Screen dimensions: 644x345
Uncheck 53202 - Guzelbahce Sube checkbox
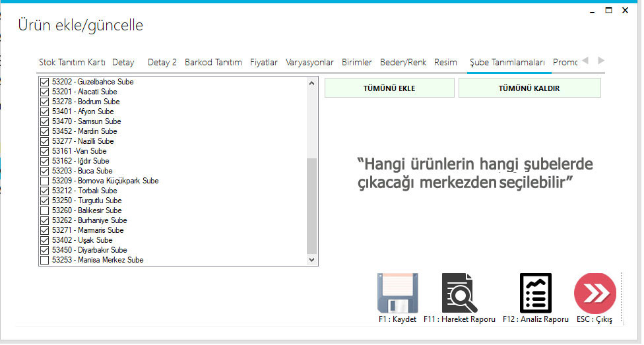point(44,82)
